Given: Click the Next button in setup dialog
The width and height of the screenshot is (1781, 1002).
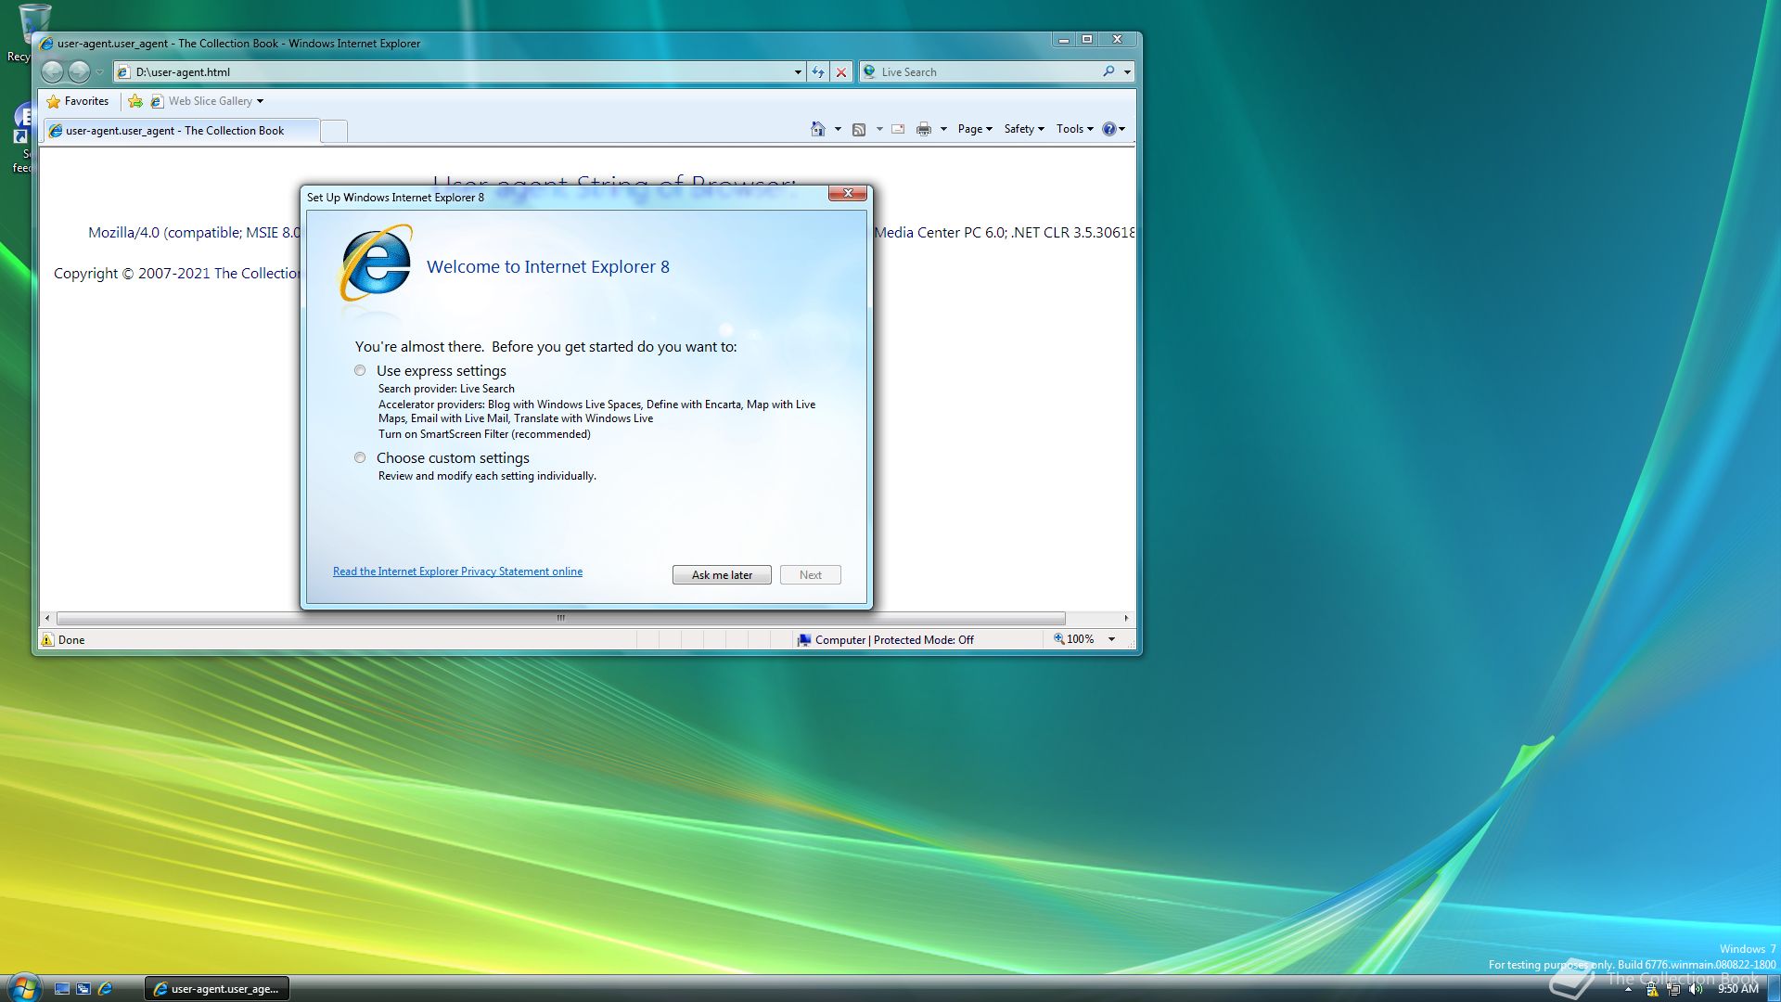Looking at the screenshot, I should [811, 575].
